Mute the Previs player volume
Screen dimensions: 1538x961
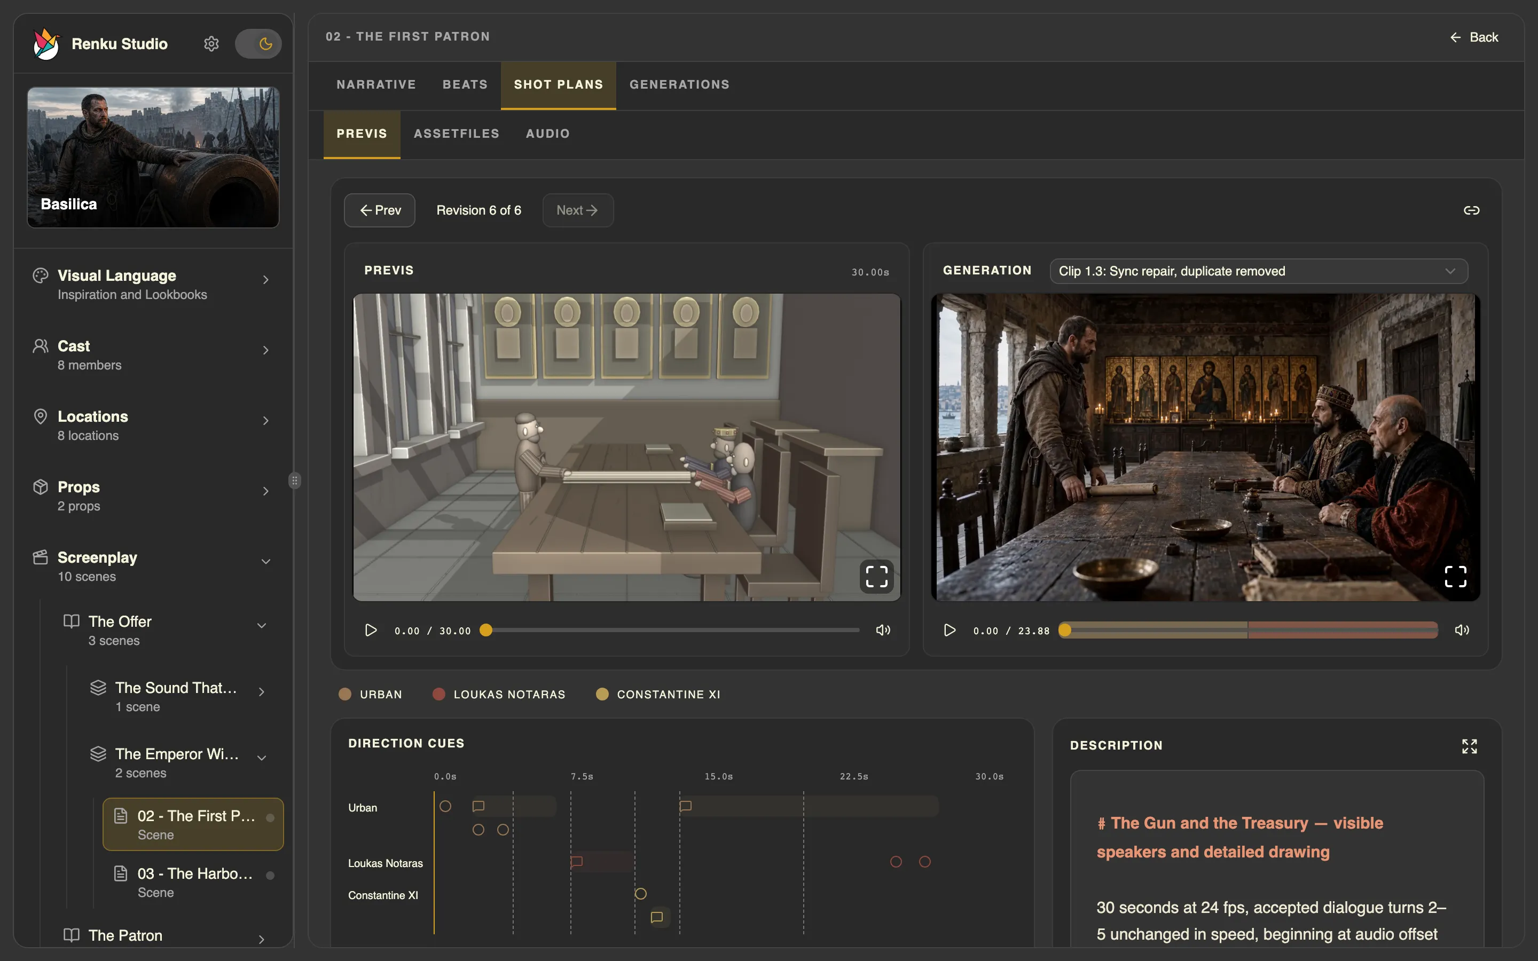click(x=883, y=631)
